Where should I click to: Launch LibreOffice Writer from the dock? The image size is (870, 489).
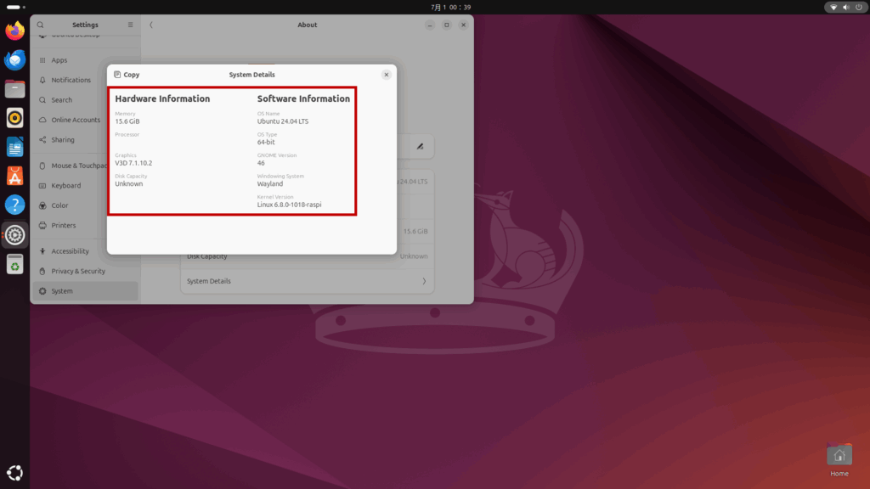point(14,148)
